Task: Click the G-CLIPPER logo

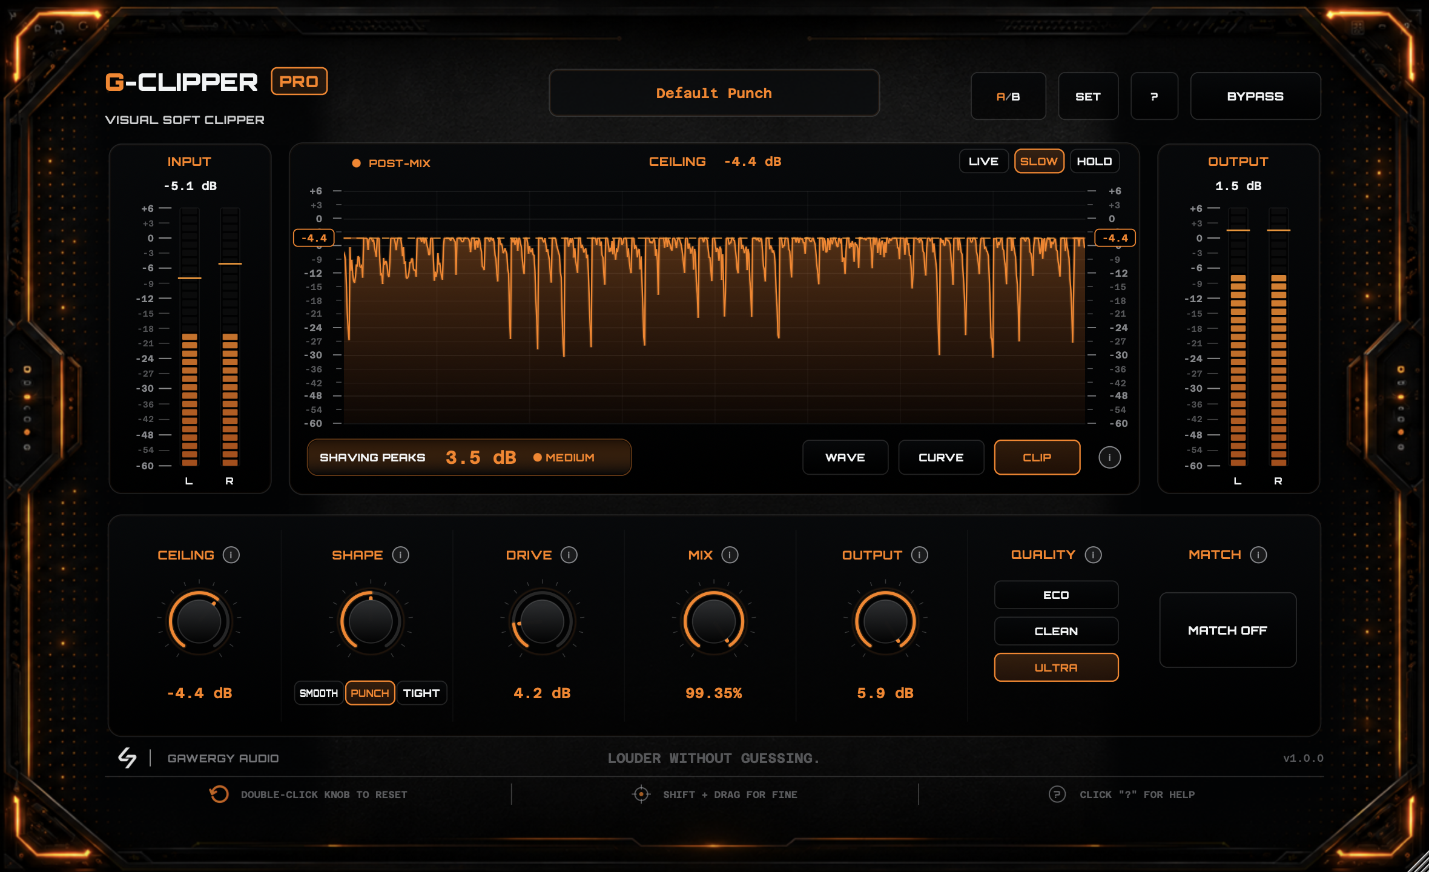Action: pyautogui.click(x=182, y=82)
